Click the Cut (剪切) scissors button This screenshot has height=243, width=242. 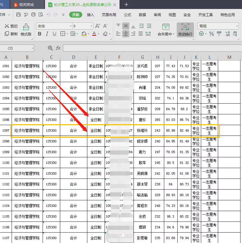pos(11,26)
